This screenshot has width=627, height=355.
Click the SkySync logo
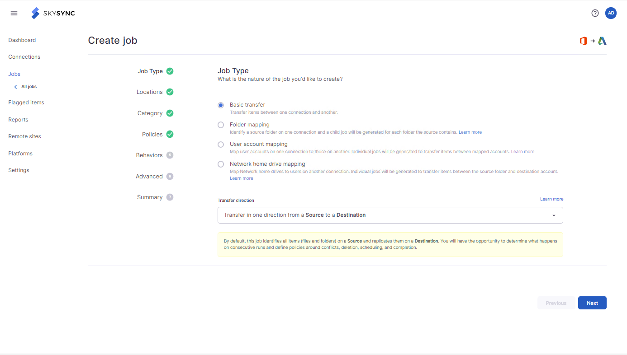[x=53, y=13]
